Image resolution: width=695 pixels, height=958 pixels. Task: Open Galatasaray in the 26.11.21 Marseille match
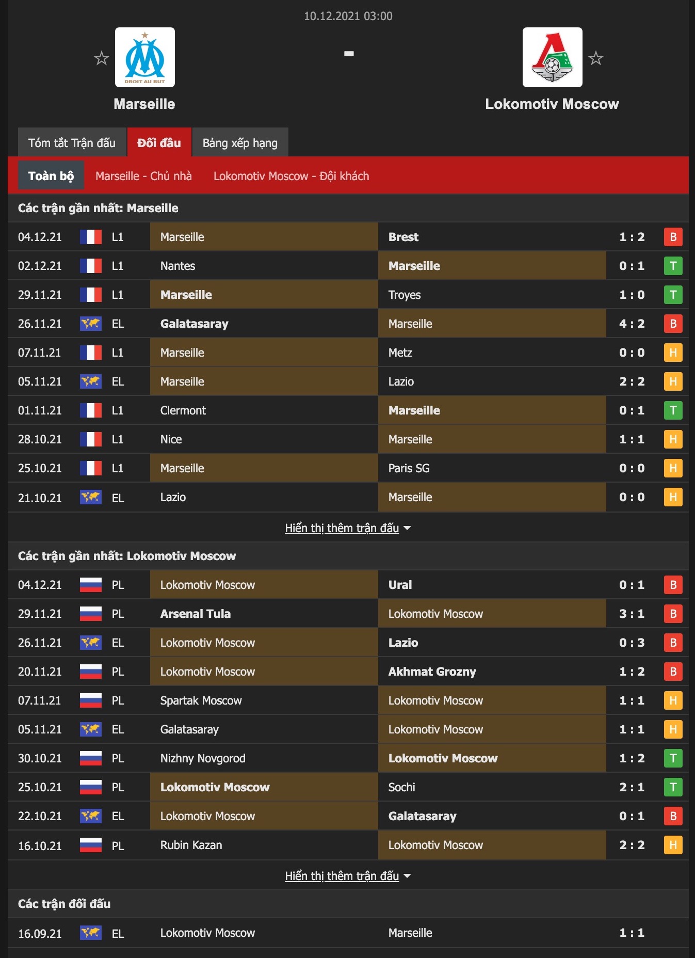tap(195, 324)
